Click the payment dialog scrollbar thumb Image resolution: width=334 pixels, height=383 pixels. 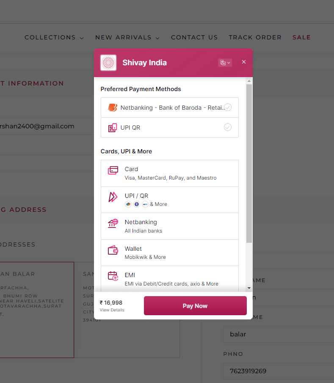click(x=249, y=164)
